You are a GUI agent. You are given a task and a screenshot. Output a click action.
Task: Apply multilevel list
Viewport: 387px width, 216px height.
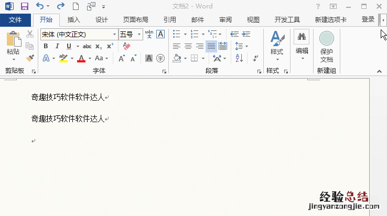212,34
